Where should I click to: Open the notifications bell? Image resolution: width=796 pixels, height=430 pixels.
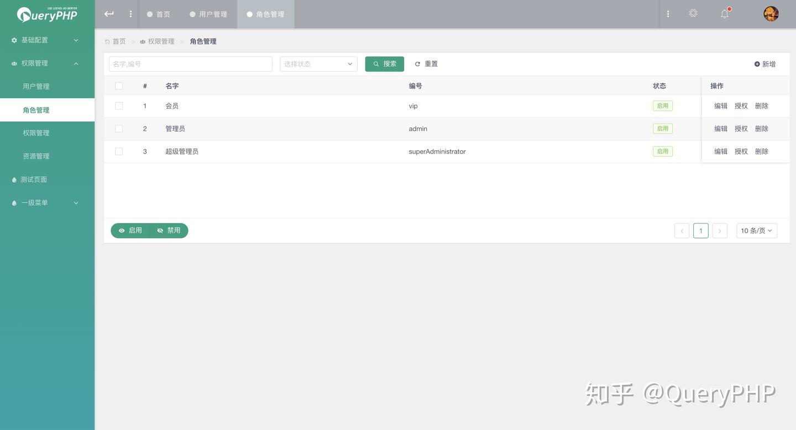(725, 14)
